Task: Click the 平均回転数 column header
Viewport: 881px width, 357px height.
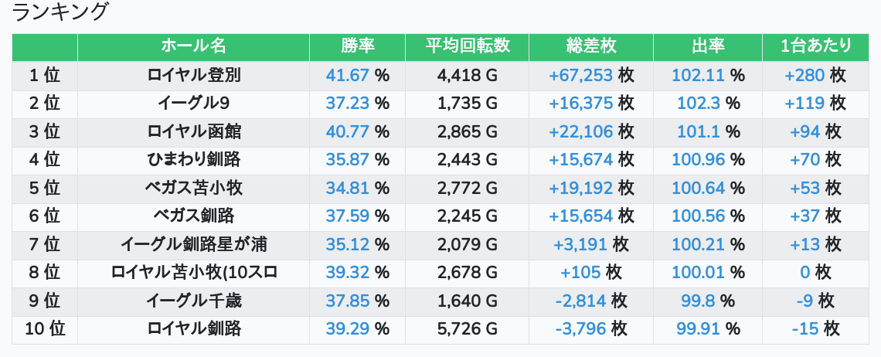Action: tap(467, 46)
